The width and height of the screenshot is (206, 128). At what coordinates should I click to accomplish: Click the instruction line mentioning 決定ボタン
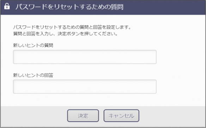pos(65,34)
